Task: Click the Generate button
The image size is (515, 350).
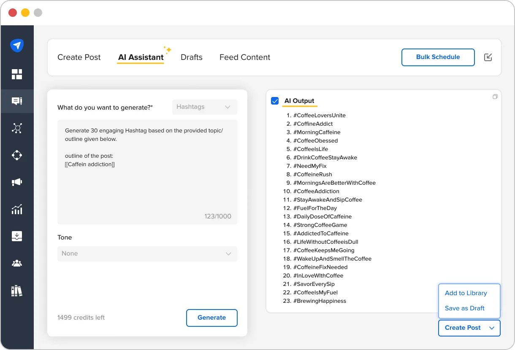Action: [212, 318]
